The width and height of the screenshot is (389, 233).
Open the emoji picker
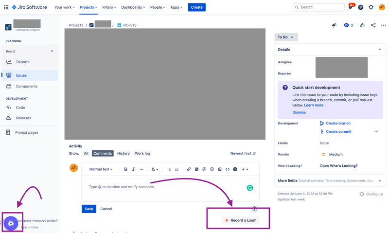[212, 169]
